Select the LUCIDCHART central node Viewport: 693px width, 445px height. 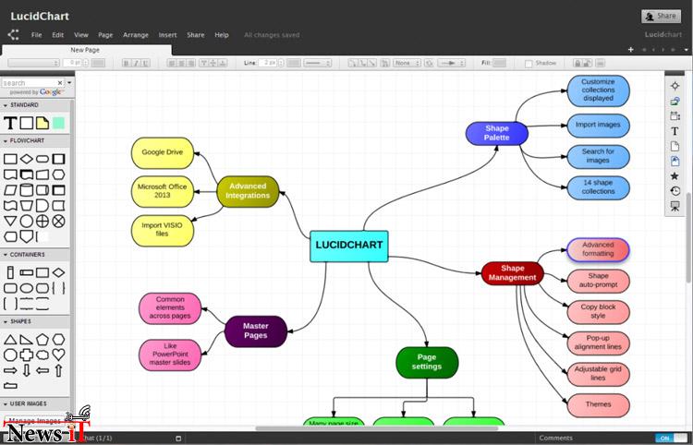pyautogui.click(x=349, y=247)
